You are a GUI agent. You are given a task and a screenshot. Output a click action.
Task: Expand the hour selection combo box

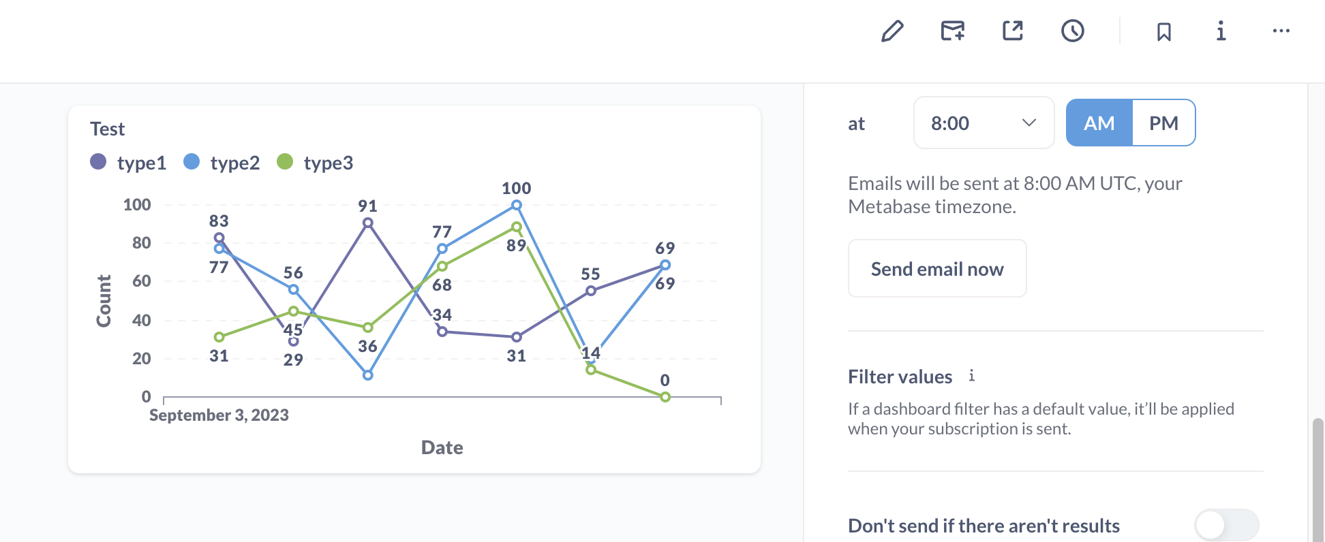tap(984, 123)
